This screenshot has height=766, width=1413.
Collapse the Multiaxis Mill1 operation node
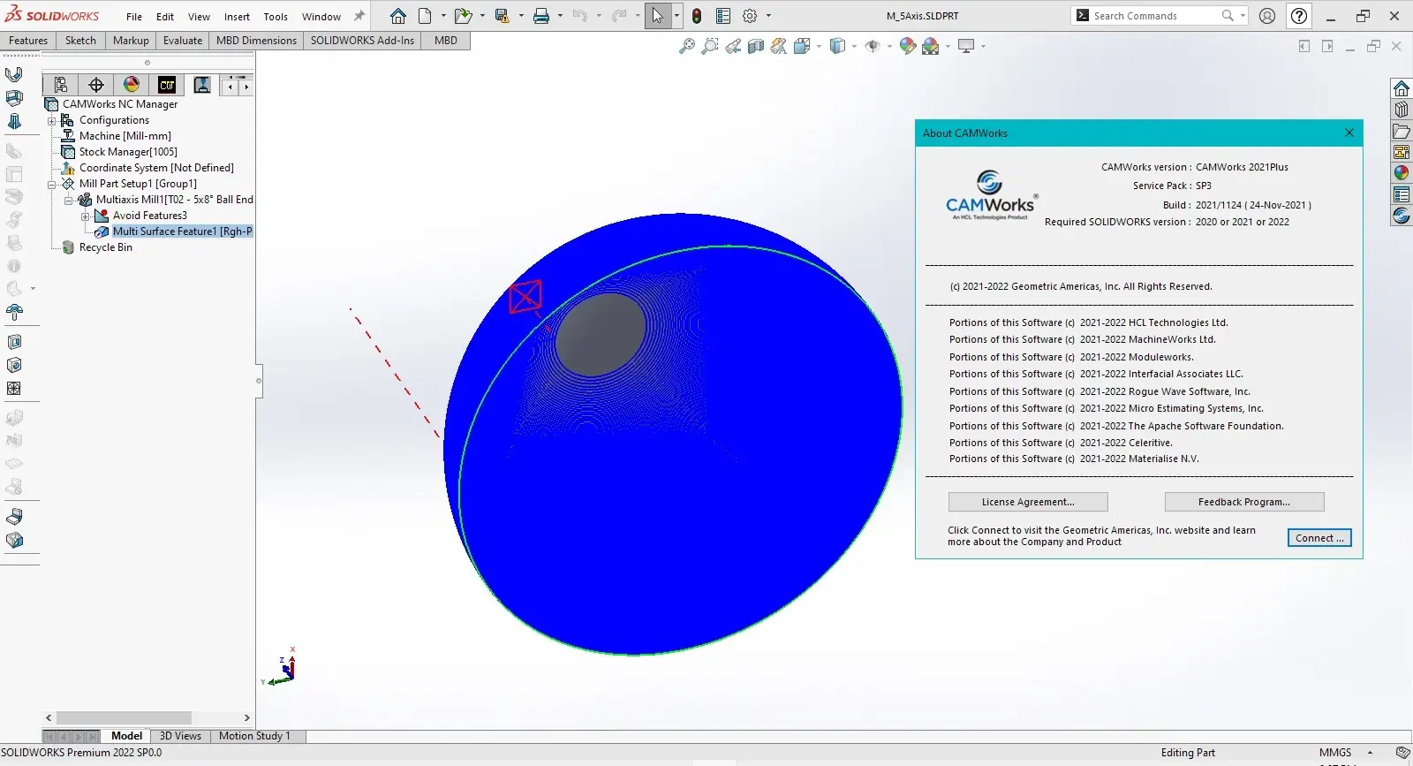(x=68, y=200)
